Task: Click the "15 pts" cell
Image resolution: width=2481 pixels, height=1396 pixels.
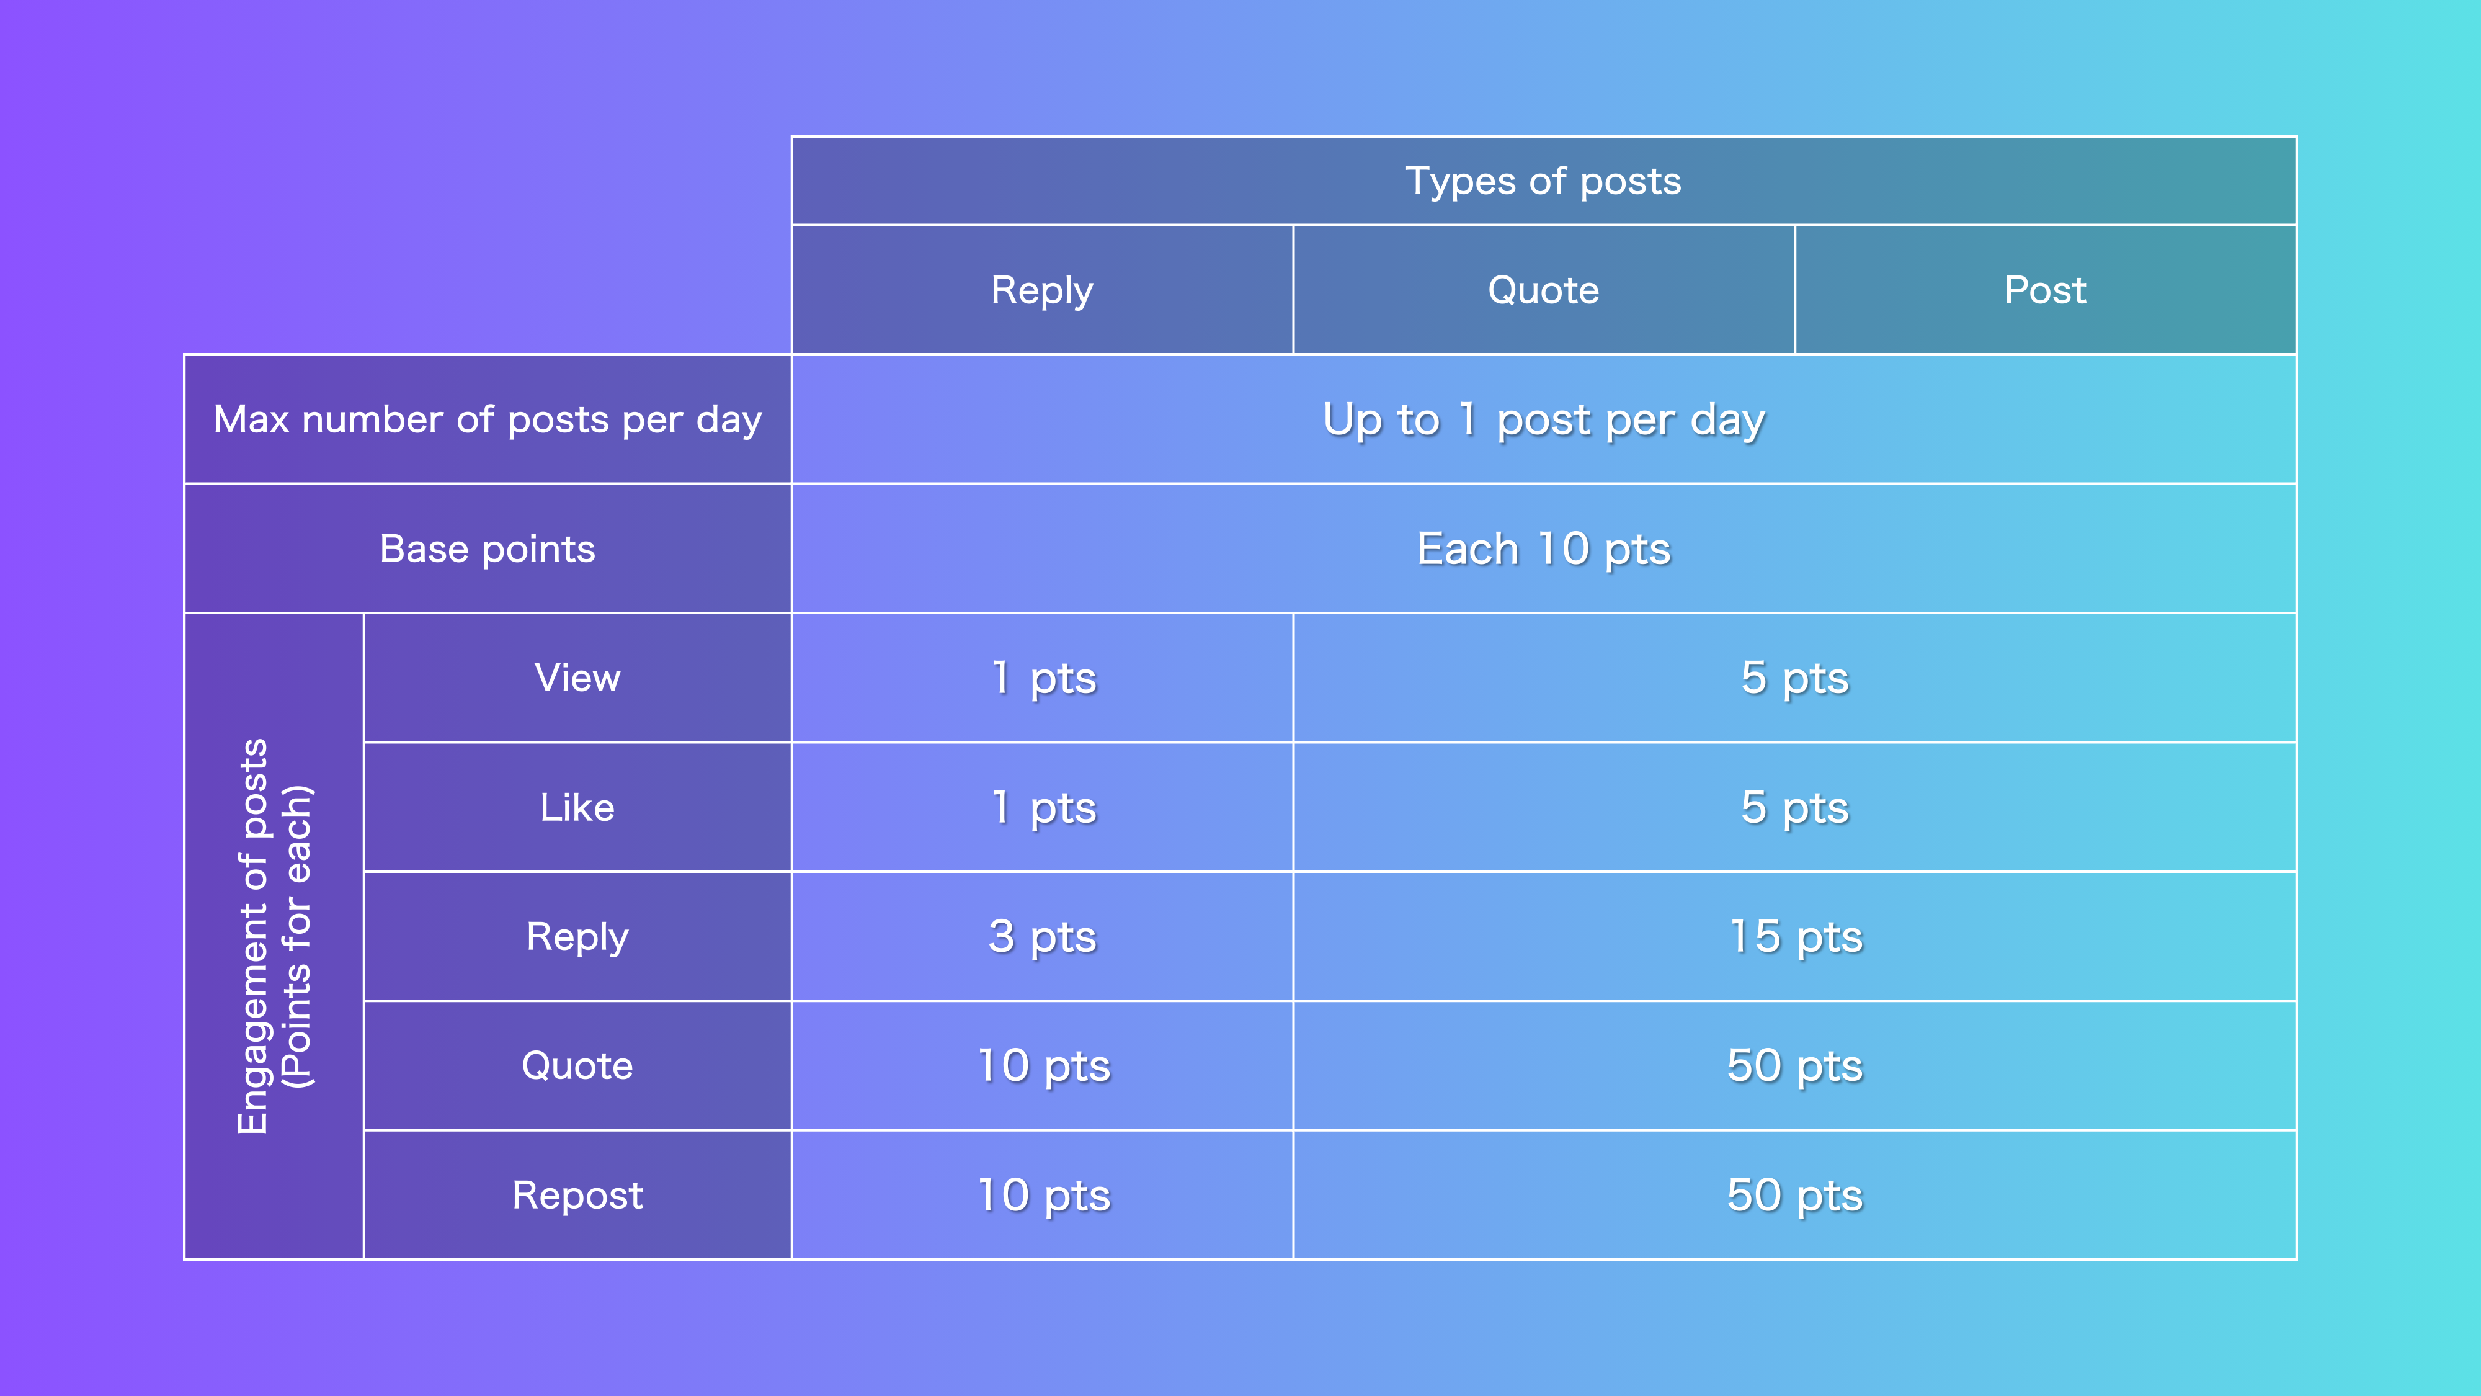Action: click(1795, 936)
